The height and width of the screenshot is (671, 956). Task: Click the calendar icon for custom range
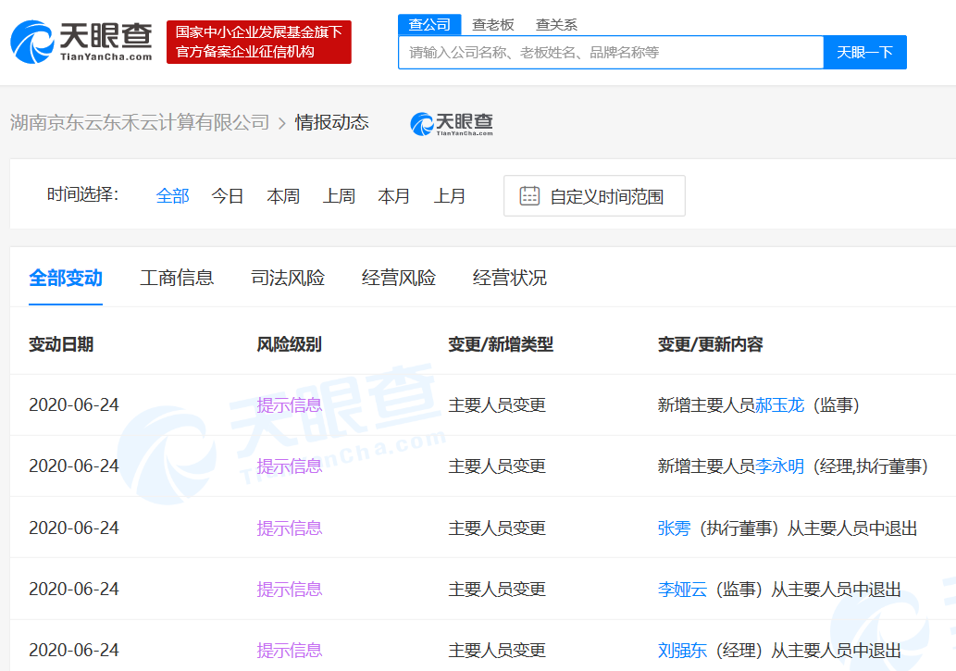[x=529, y=196]
